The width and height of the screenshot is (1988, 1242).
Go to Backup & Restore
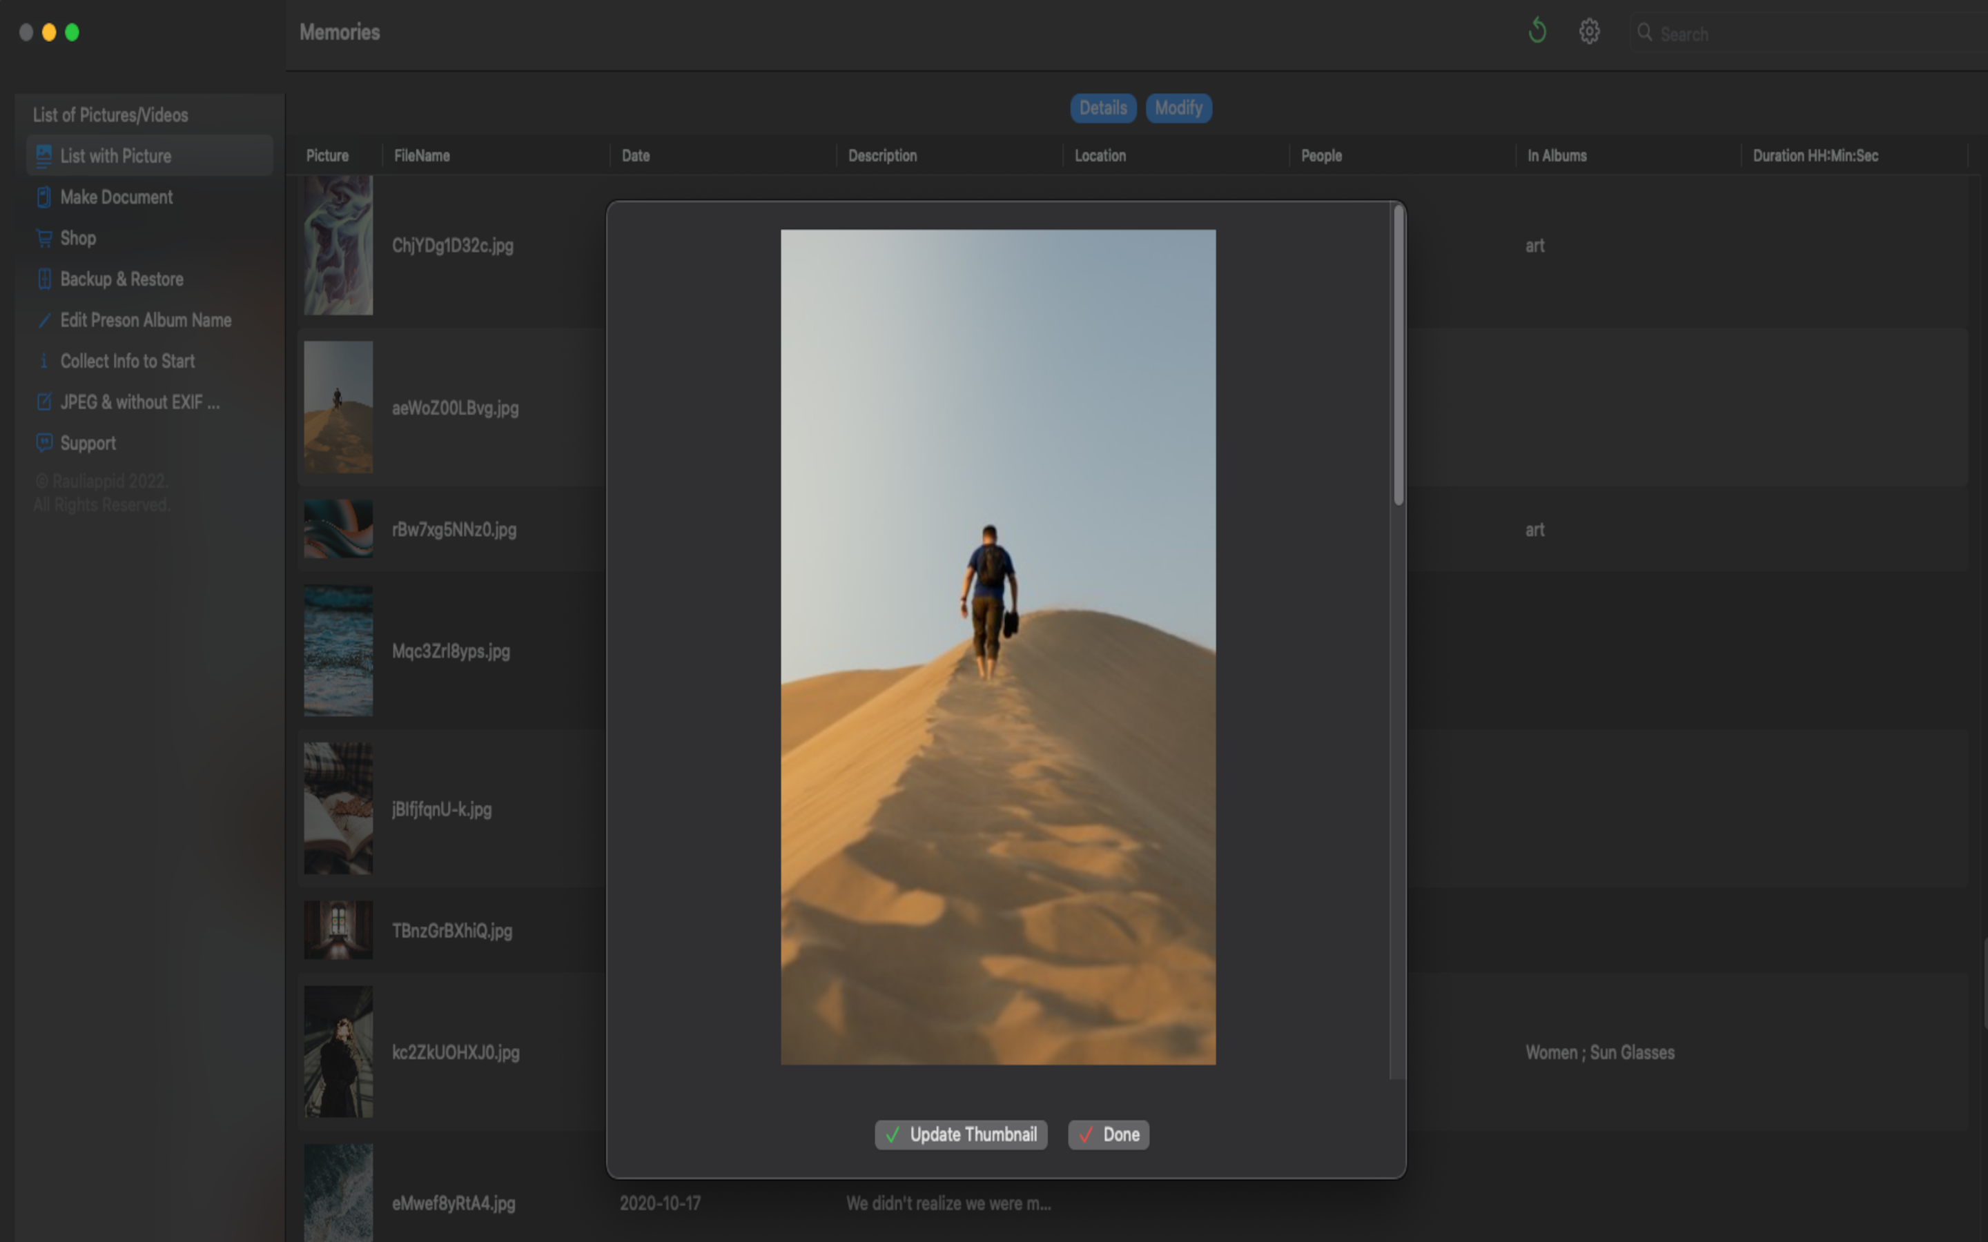150,279
